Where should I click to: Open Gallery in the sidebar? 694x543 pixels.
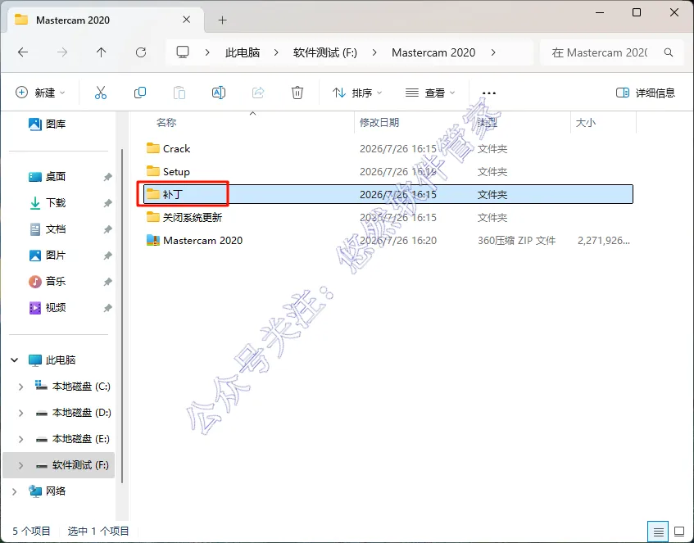(48, 124)
